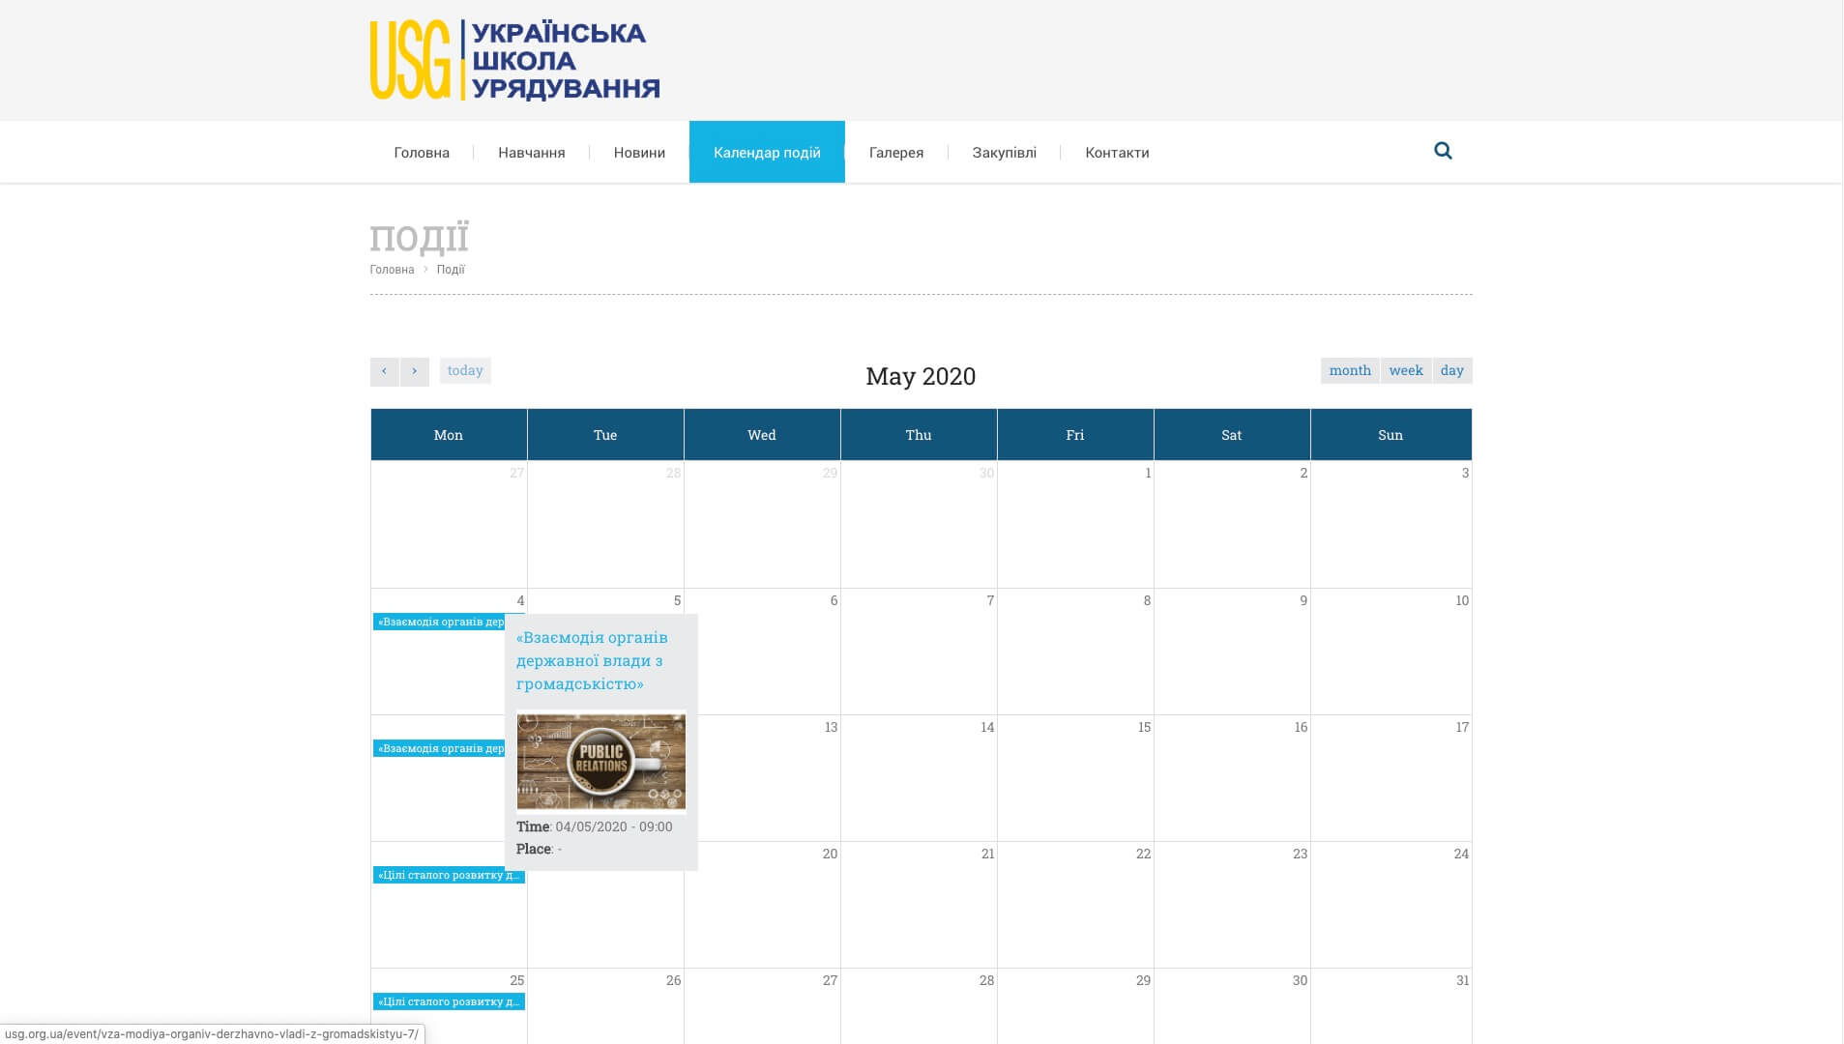Open Галерея menu item
This screenshot has height=1044, width=1844.
click(x=896, y=153)
